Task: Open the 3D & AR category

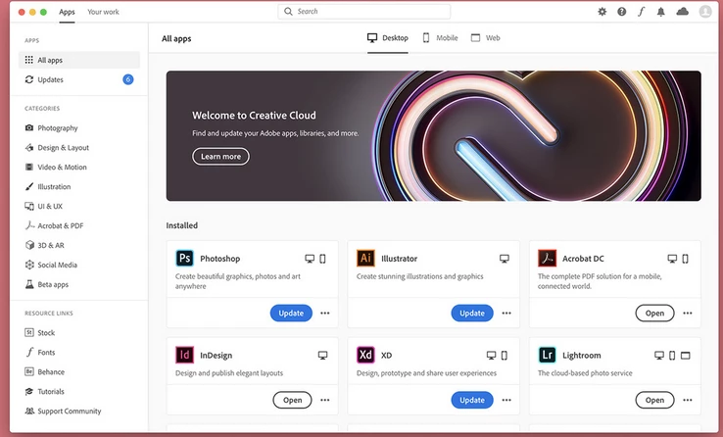Action: (x=44, y=245)
